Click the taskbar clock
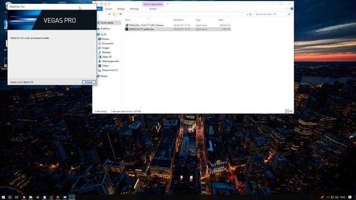This screenshot has width=356, height=200. point(343,197)
